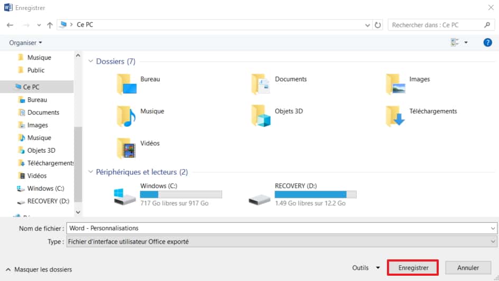Click the forward navigation arrow
This screenshot has width=499, height=281.
[x=26, y=25]
